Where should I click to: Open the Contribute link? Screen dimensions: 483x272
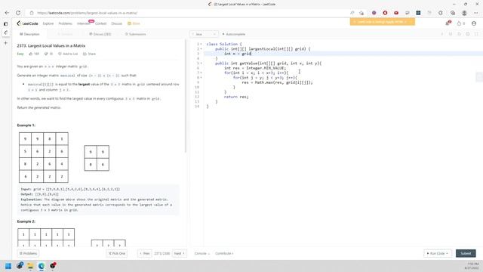(x=224, y=254)
